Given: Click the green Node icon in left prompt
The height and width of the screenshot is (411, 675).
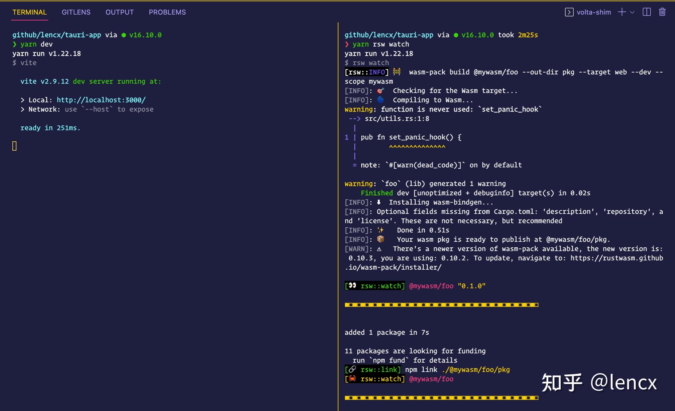Looking at the screenshot, I should [x=124, y=35].
